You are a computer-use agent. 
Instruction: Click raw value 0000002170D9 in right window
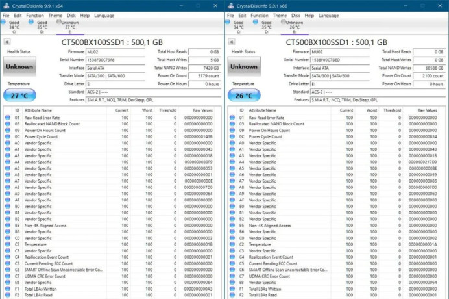coord(422,162)
